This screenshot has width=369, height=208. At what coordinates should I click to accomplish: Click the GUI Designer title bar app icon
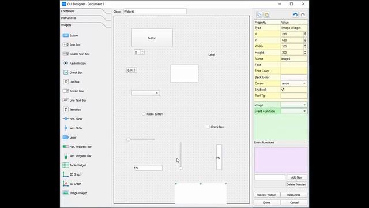[x=64, y=4]
